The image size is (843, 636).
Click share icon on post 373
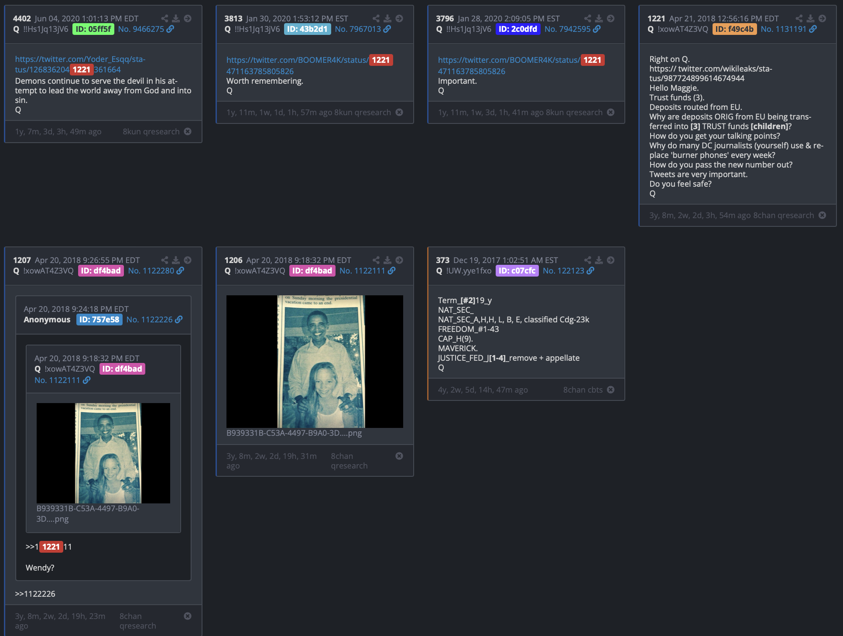click(588, 260)
